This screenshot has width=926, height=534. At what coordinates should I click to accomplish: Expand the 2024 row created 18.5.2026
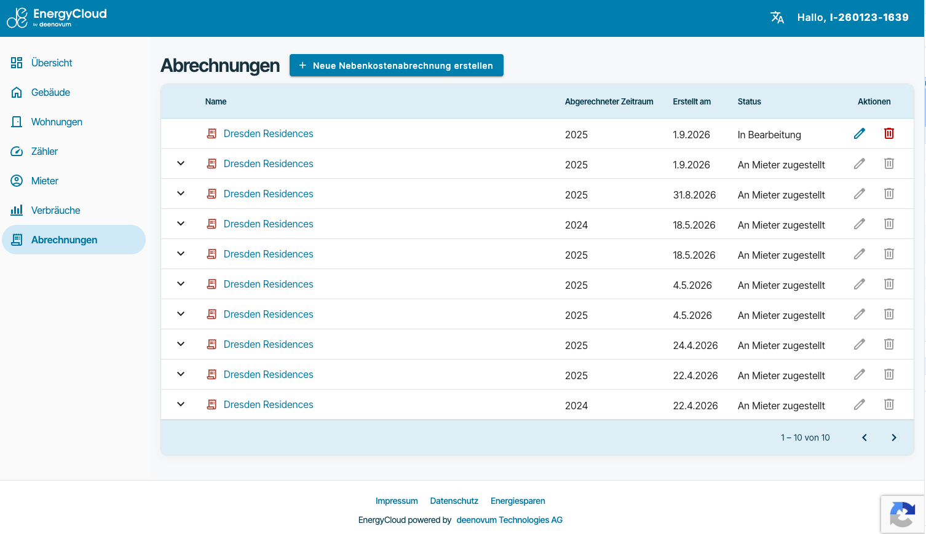coord(181,224)
